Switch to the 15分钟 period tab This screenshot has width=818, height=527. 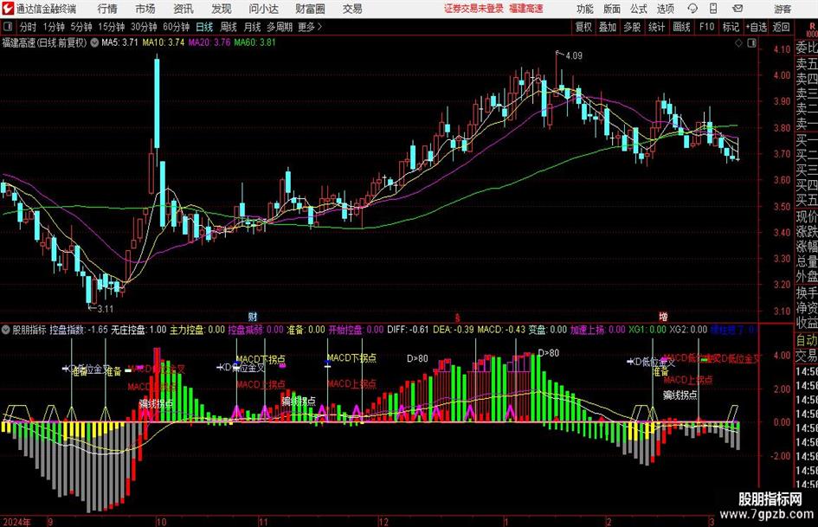[x=111, y=27]
